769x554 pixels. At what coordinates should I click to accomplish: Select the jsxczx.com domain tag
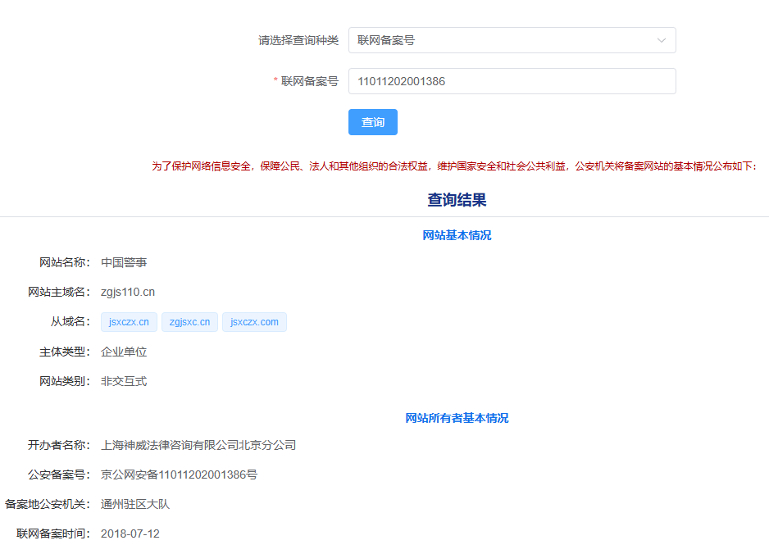tap(254, 322)
